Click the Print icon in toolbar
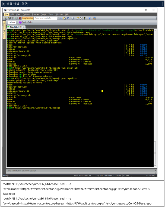The height and width of the screenshot is (207, 165). [x=73, y=18]
